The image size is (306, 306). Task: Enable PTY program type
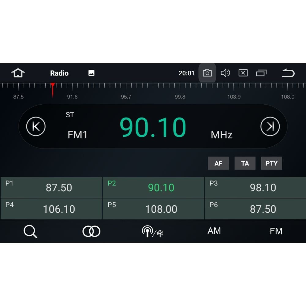click(x=271, y=163)
